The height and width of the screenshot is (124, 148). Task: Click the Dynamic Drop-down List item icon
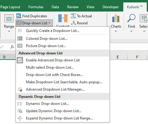20,104
